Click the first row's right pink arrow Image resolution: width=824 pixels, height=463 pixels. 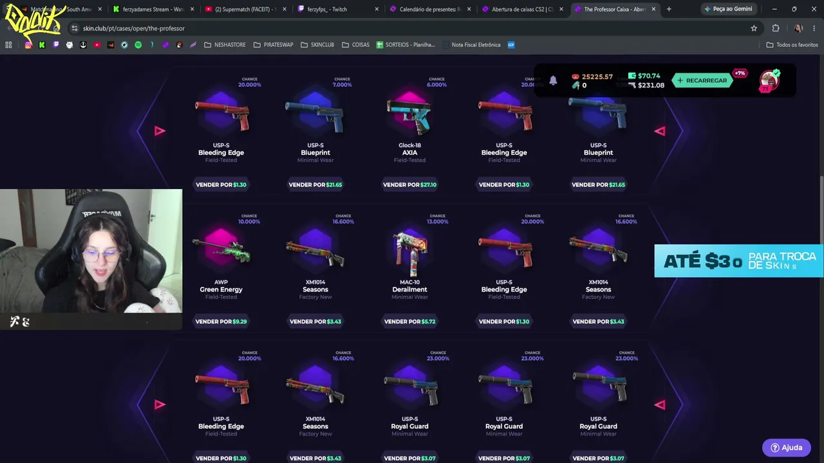(x=660, y=131)
